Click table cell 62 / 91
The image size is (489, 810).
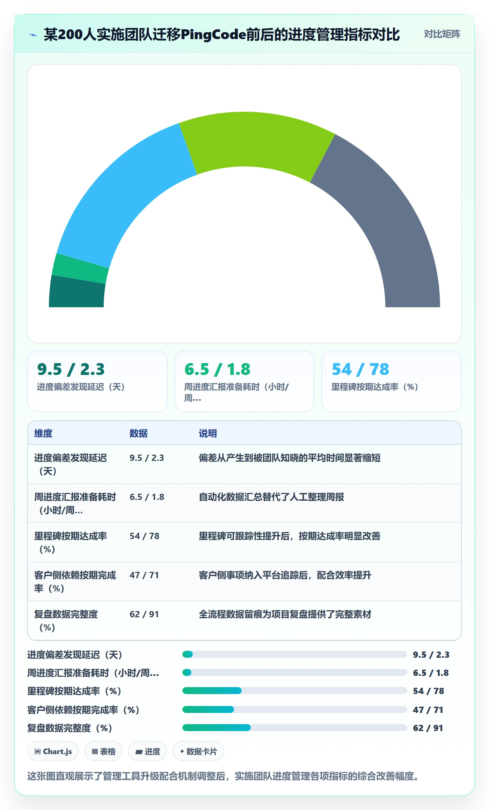click(144, 614)
